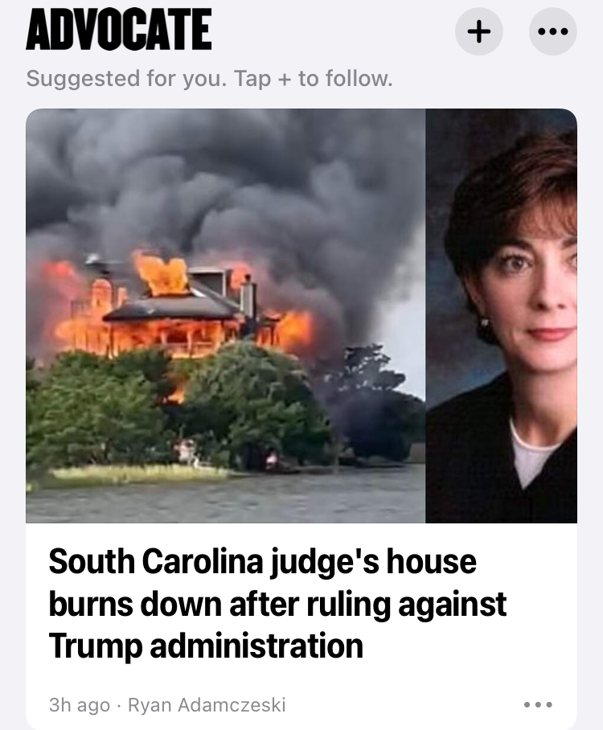Screen dimensions: 603x730
Task: Click the author name Ryan Adamczeski
Action: pos(207,705)
